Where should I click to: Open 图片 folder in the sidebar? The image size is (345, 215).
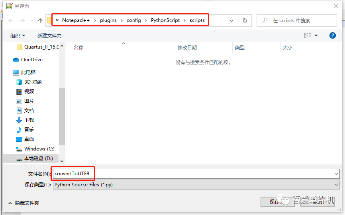[25, 101]
